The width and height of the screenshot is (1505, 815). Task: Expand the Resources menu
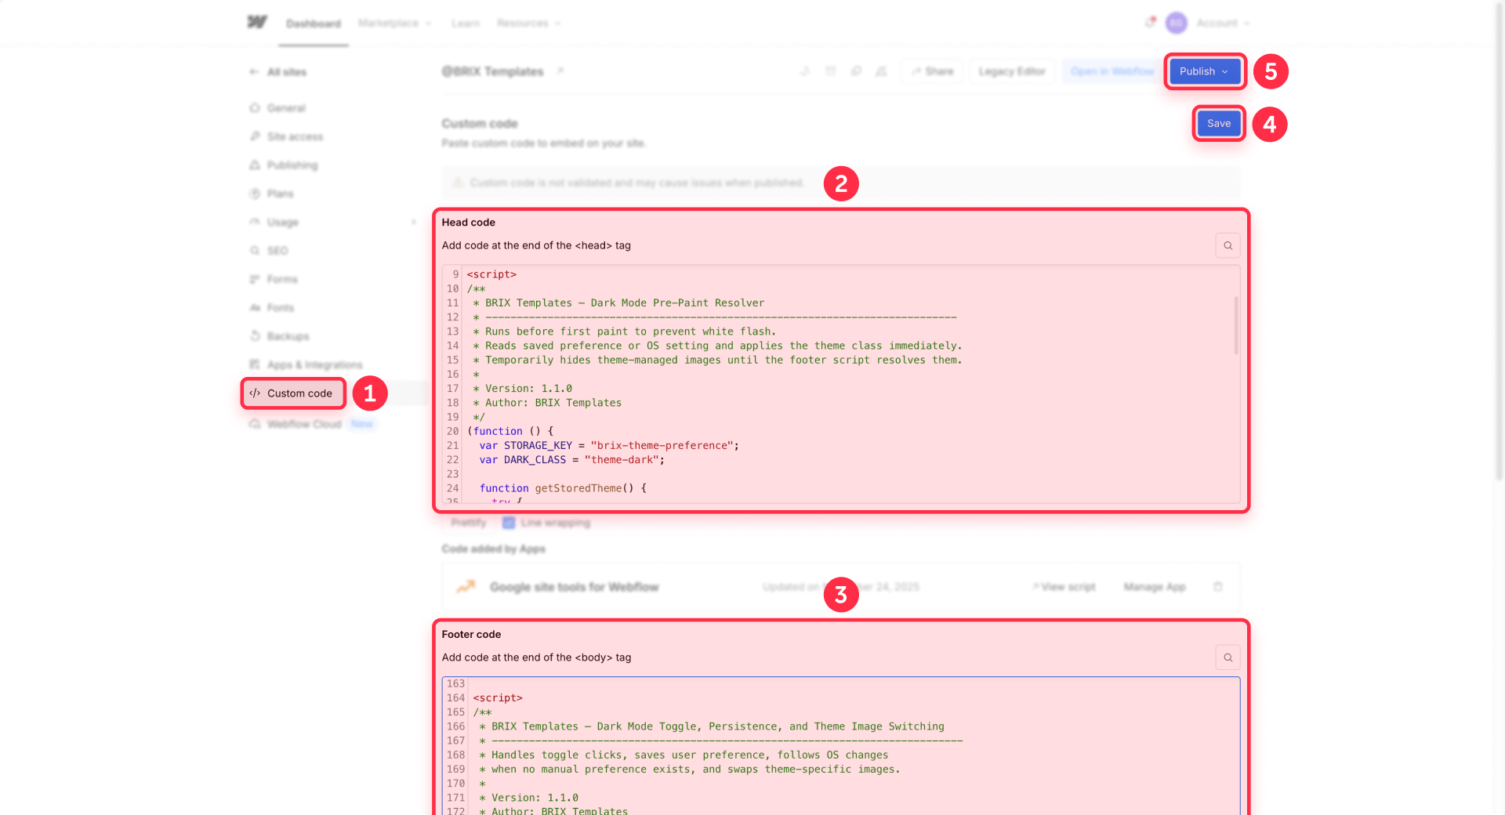(529, 24)
